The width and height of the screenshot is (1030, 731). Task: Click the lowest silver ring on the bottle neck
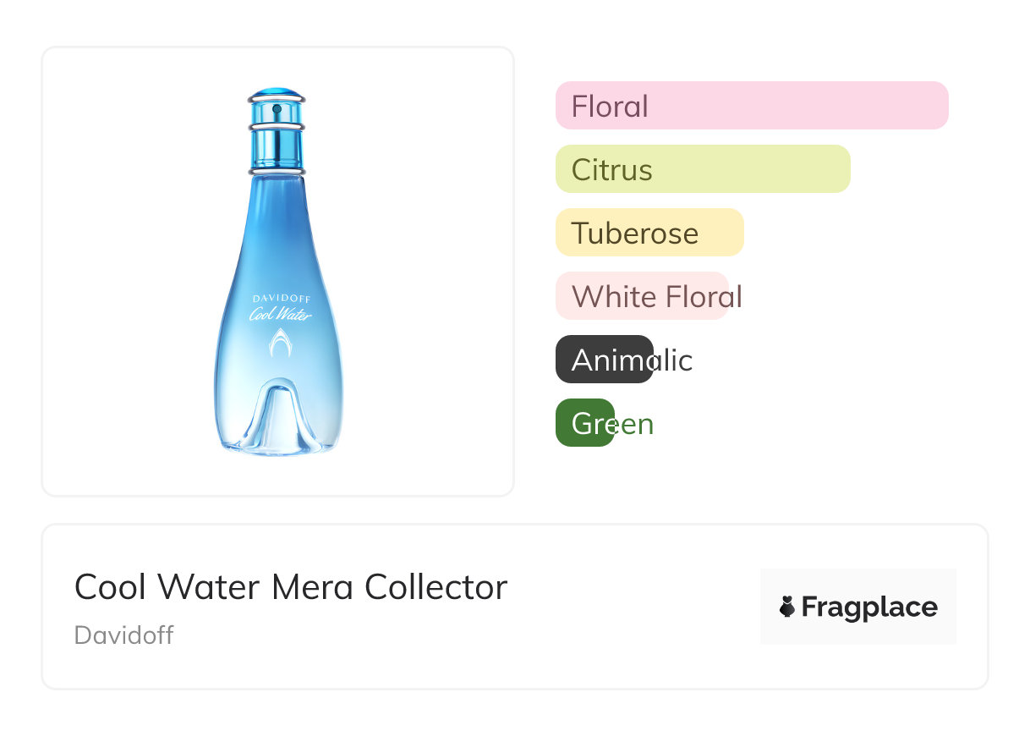click(x=277, y=171)
